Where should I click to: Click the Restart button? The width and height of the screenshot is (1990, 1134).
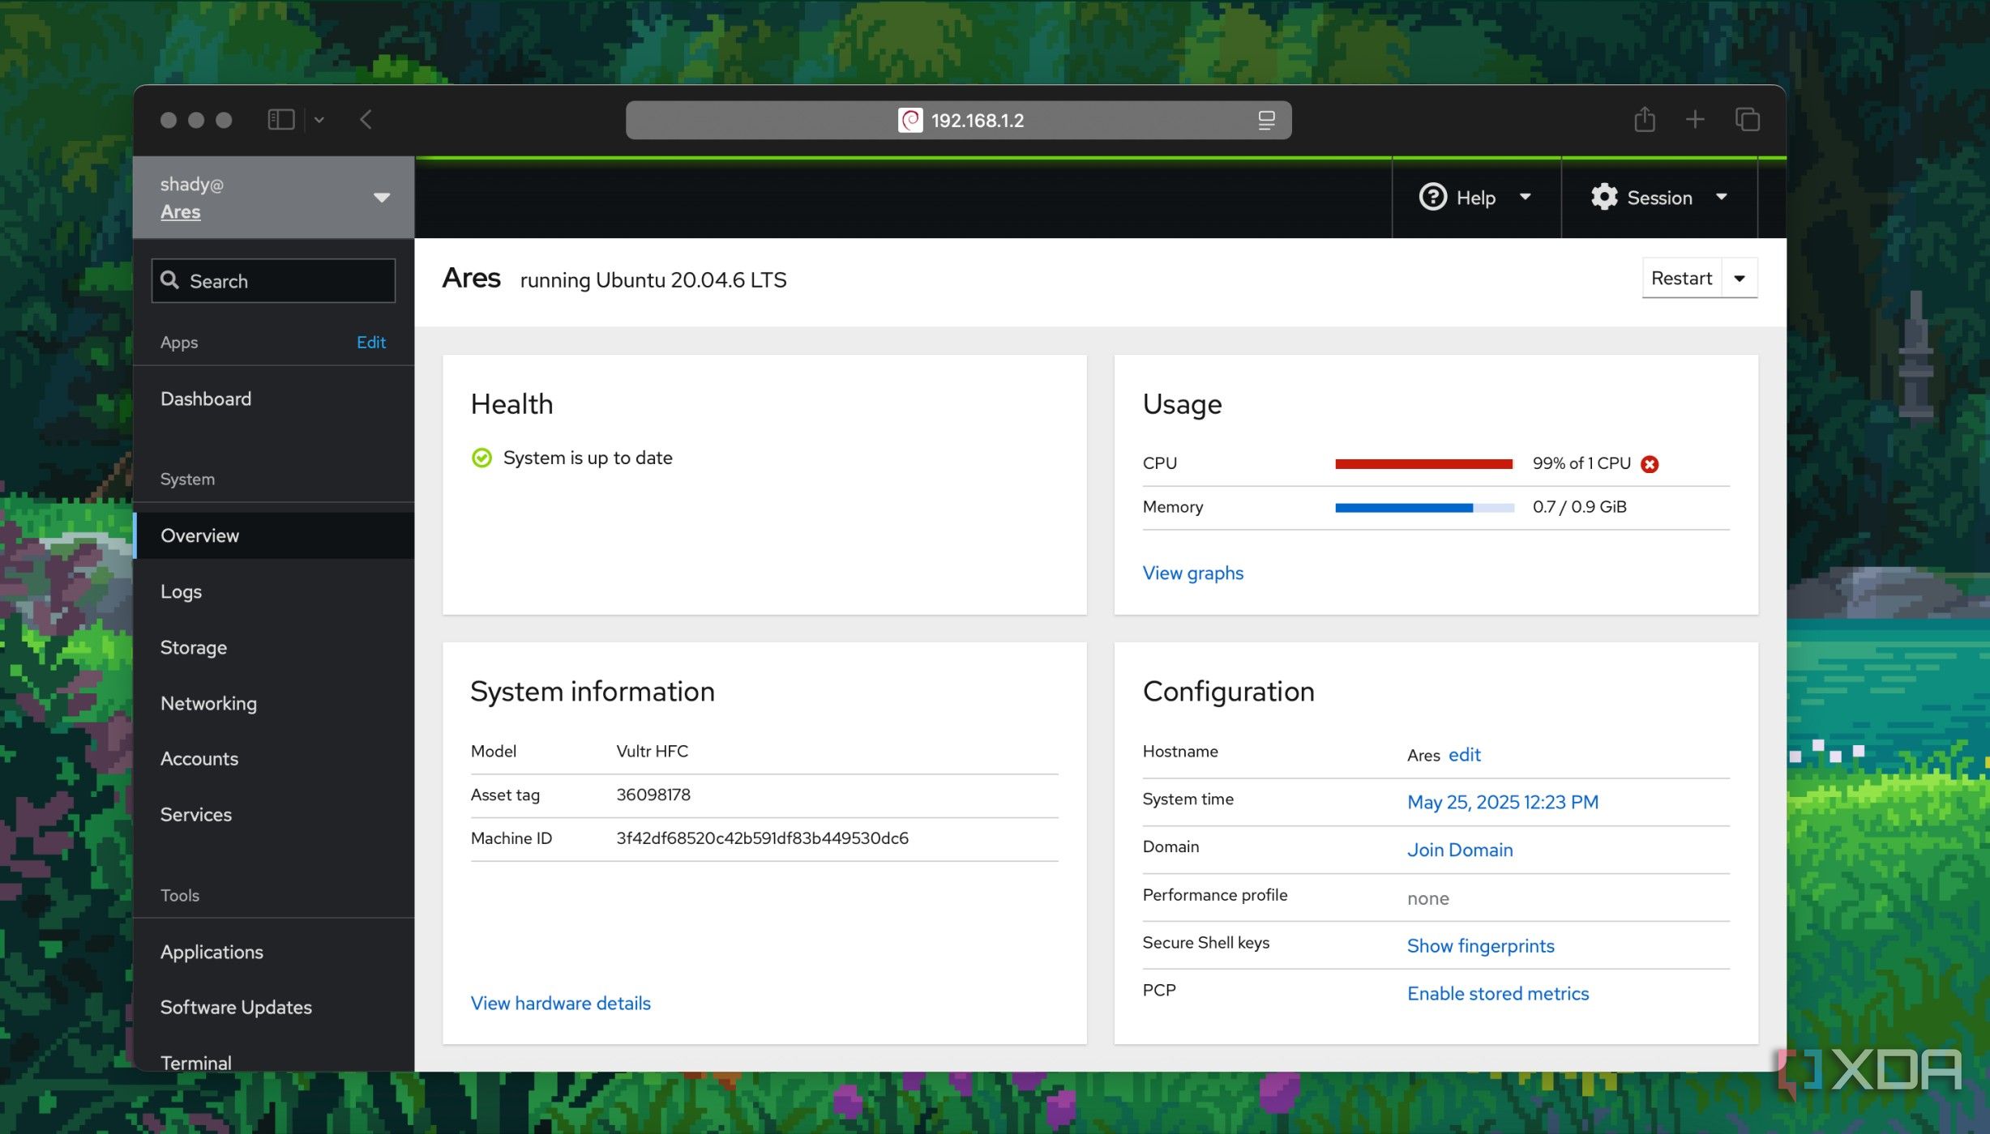point(1681,279)
